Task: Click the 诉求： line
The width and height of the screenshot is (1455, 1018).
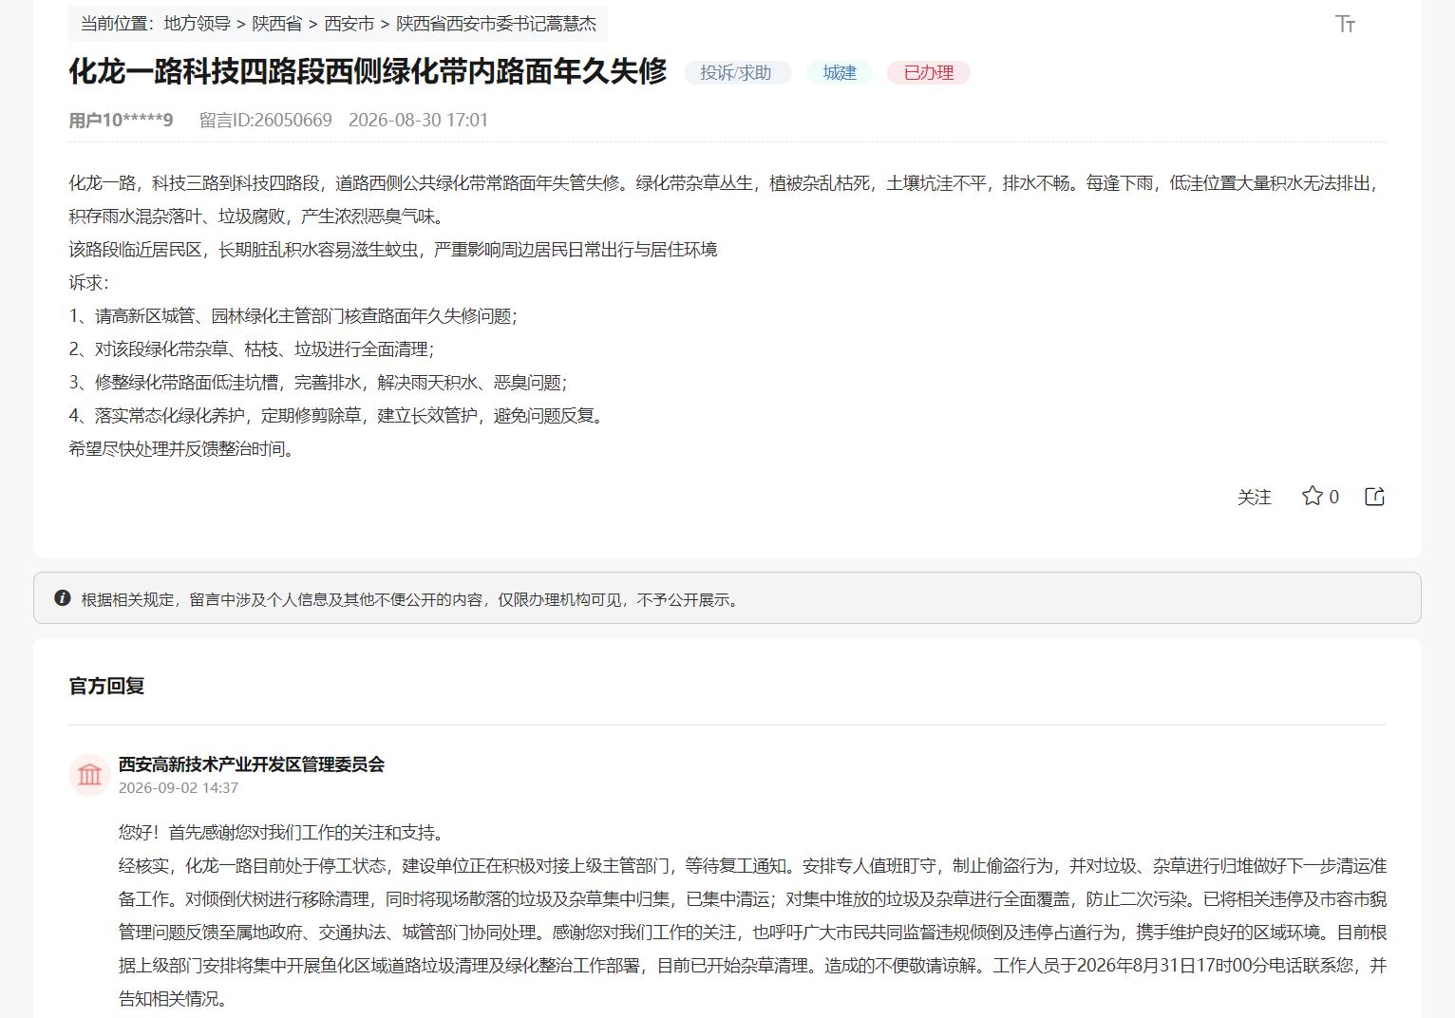Action: [89, 282]
